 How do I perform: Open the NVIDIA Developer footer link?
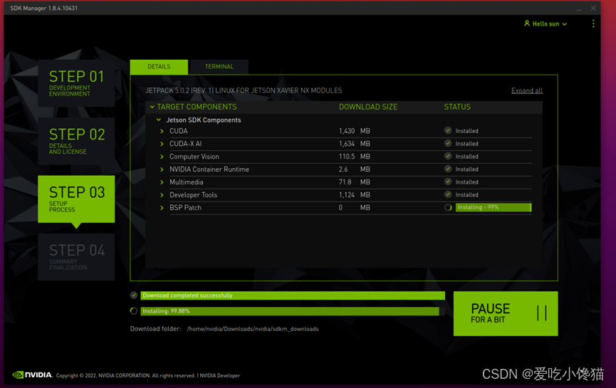click(219, 375)
